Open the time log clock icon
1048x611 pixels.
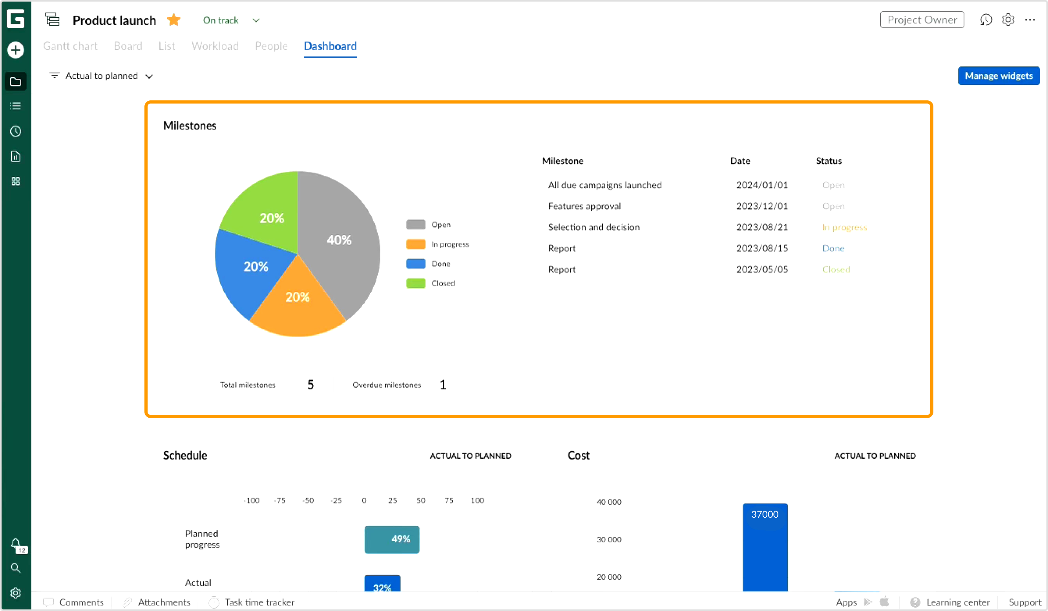tap(15, 131)
